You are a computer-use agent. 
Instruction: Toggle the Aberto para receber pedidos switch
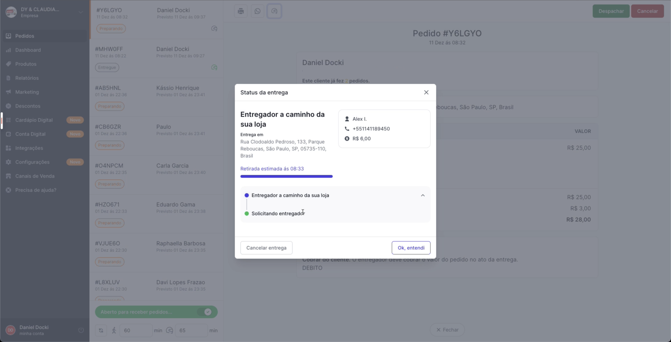[x=207, y=312]
